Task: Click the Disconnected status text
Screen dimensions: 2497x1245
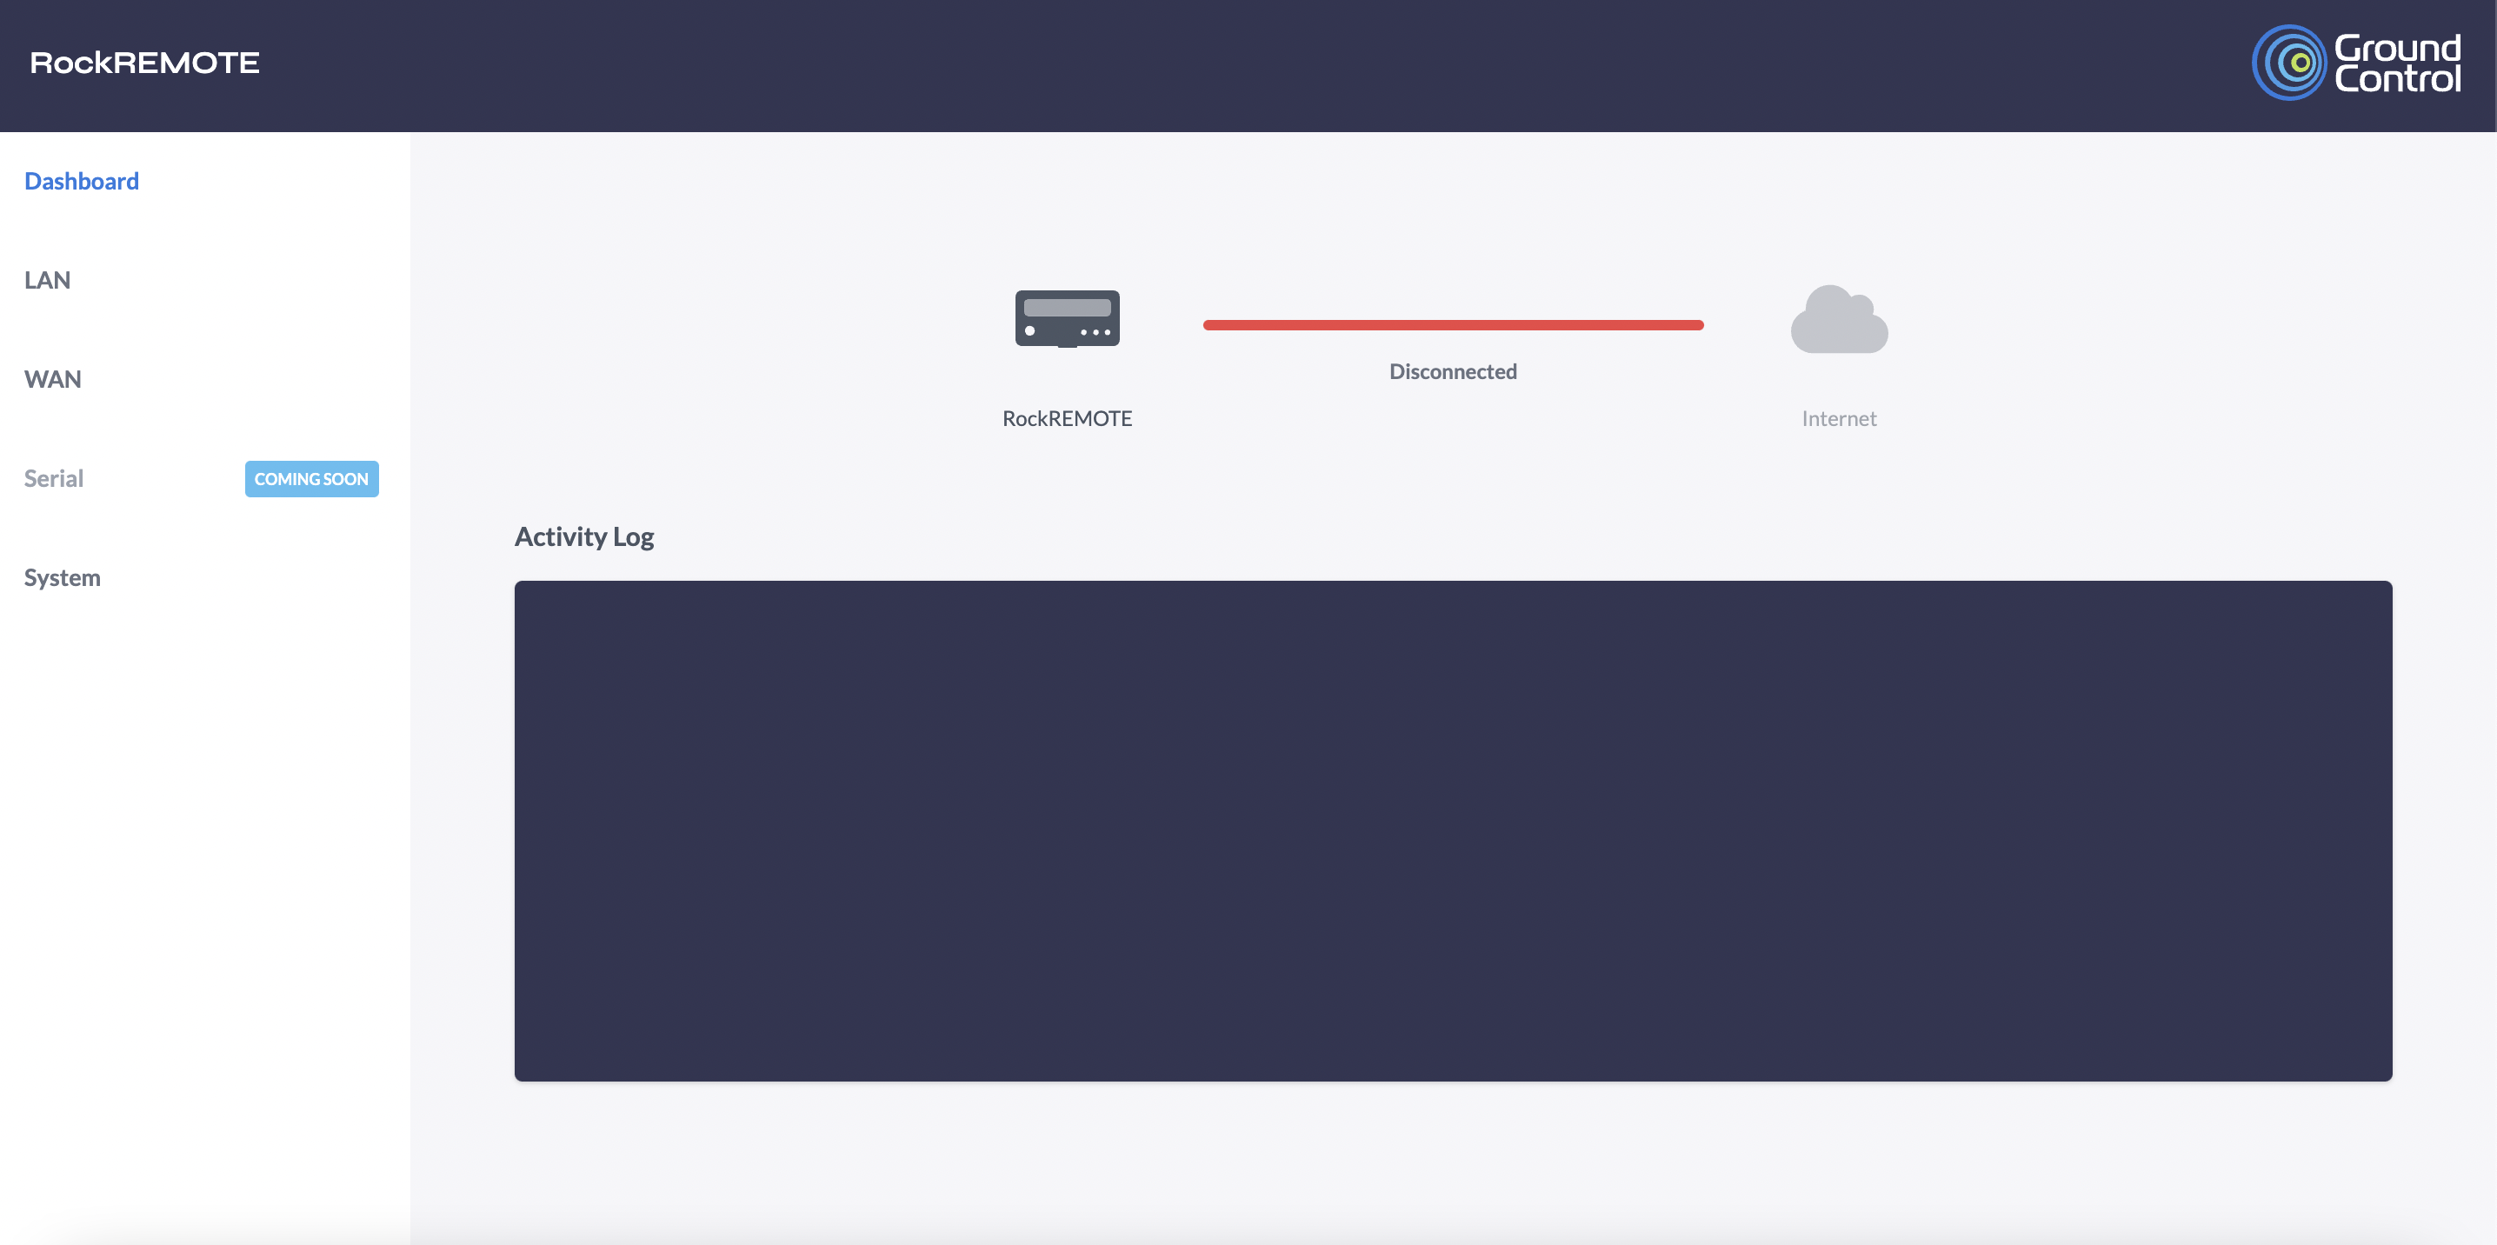Action: click(x=1453, y=371)
